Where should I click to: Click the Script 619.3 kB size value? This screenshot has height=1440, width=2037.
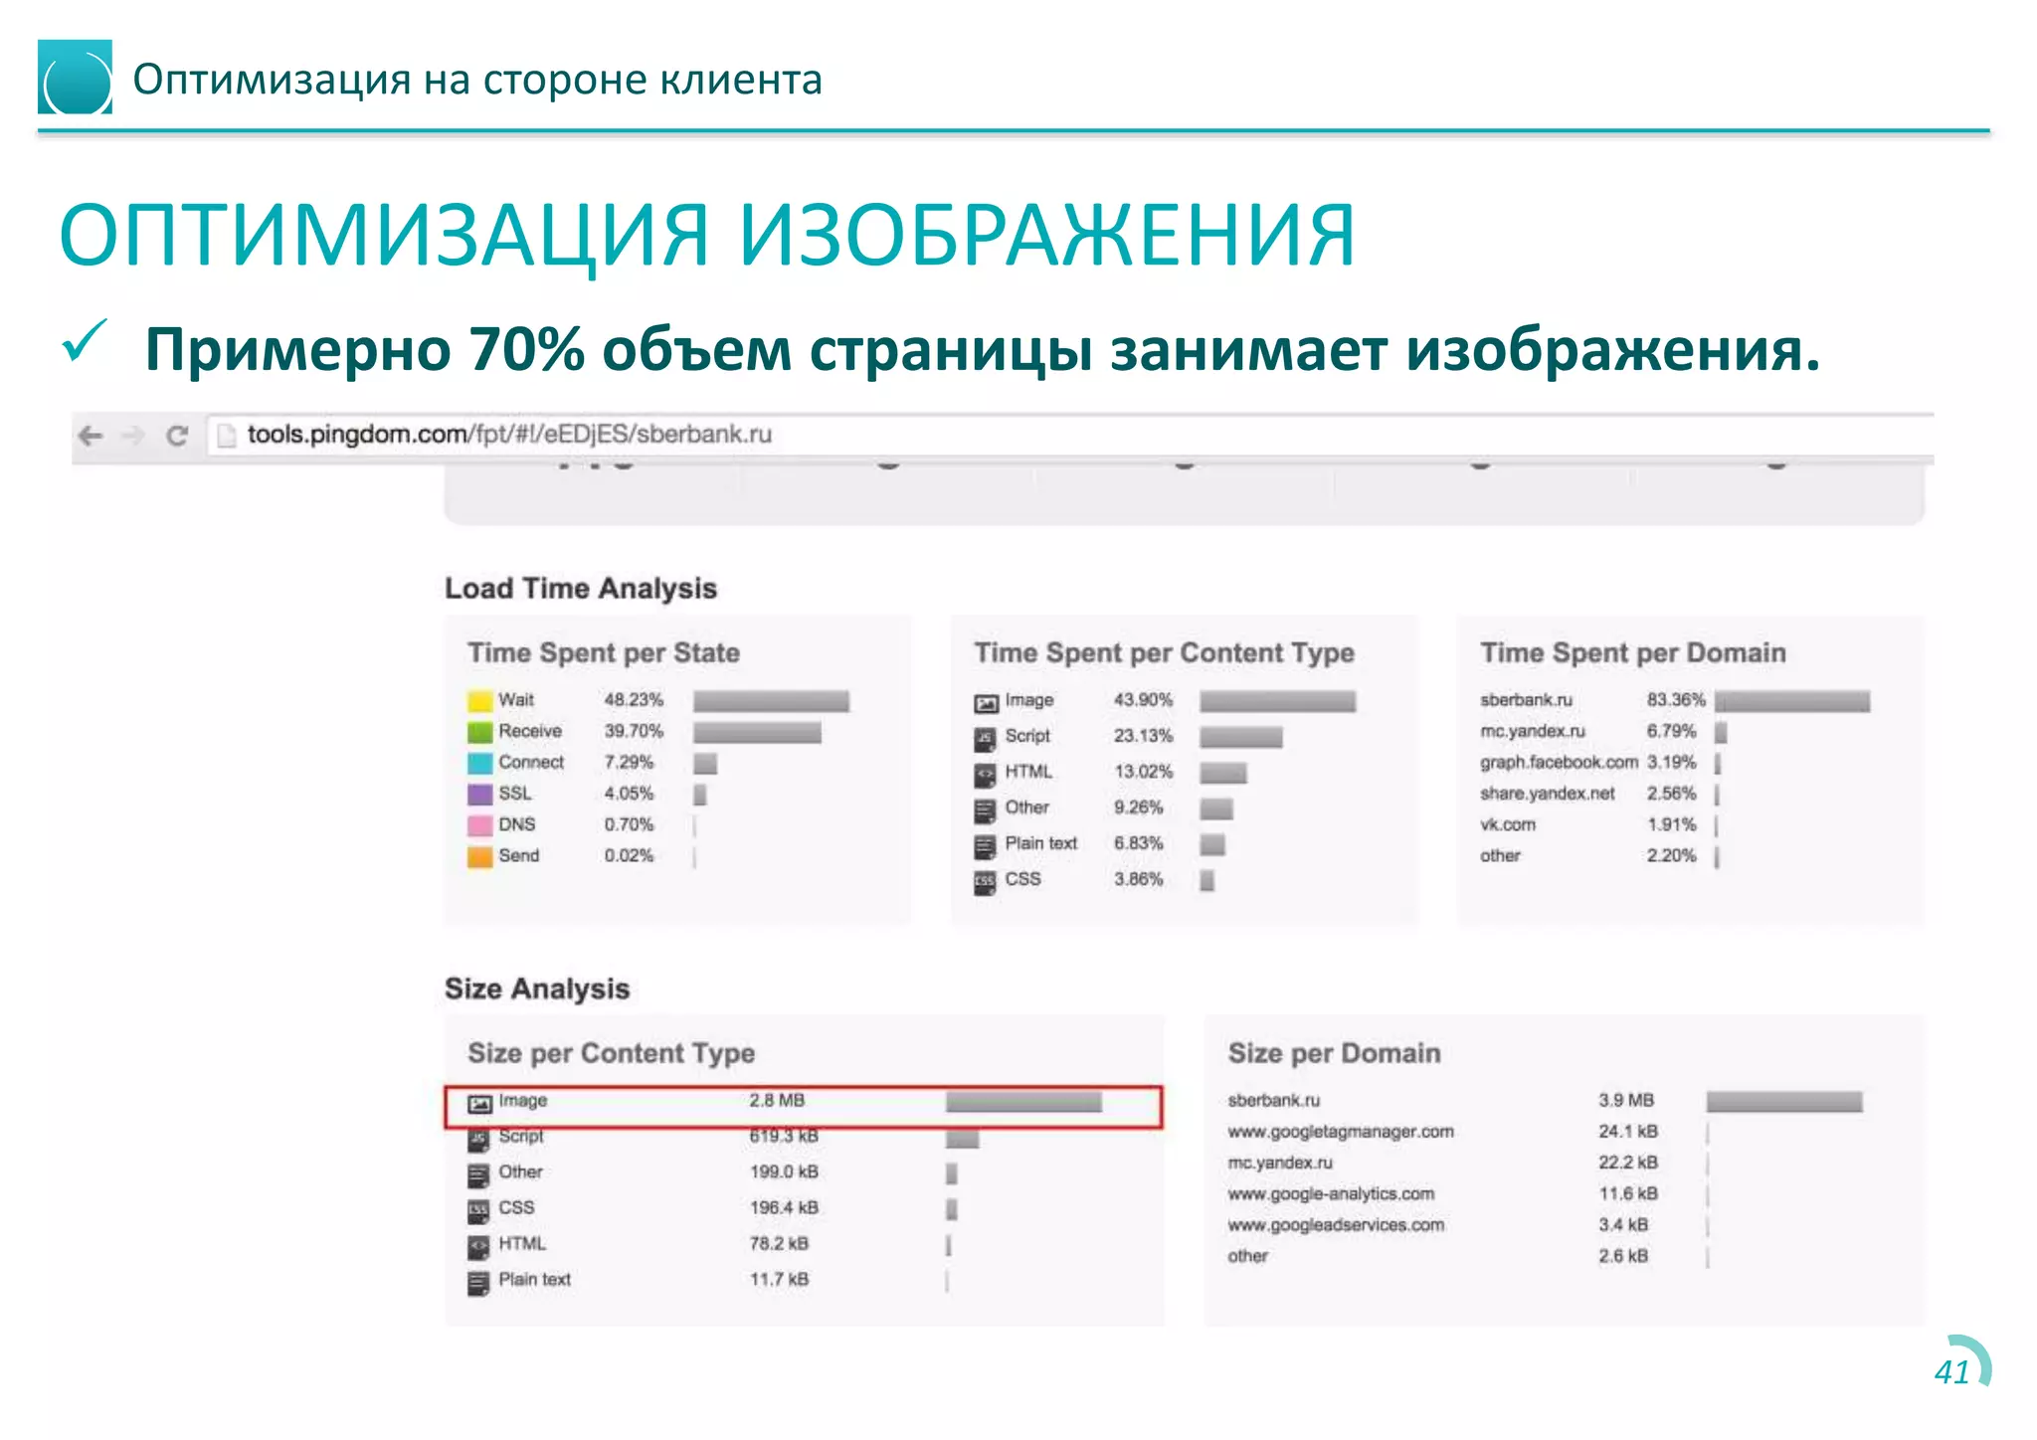(x=784, y=1136)
